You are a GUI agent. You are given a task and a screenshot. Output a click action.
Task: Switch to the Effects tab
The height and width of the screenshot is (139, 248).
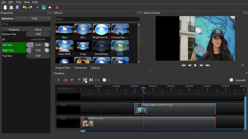[96, 68]
